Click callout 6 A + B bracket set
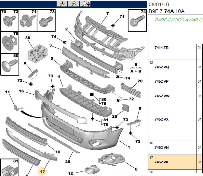Viewport: 203px width, 176px height. click(136, 68)
